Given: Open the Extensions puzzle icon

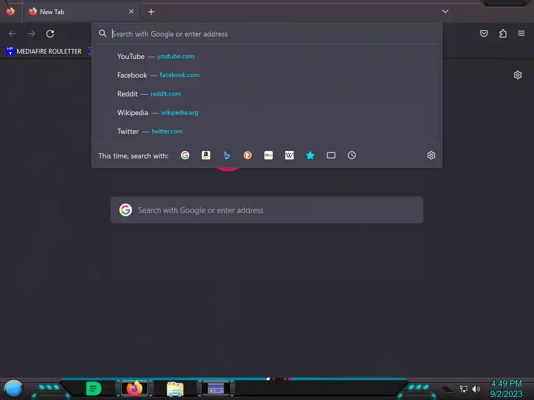Looking at the screenshot, I should pos(503,33).
